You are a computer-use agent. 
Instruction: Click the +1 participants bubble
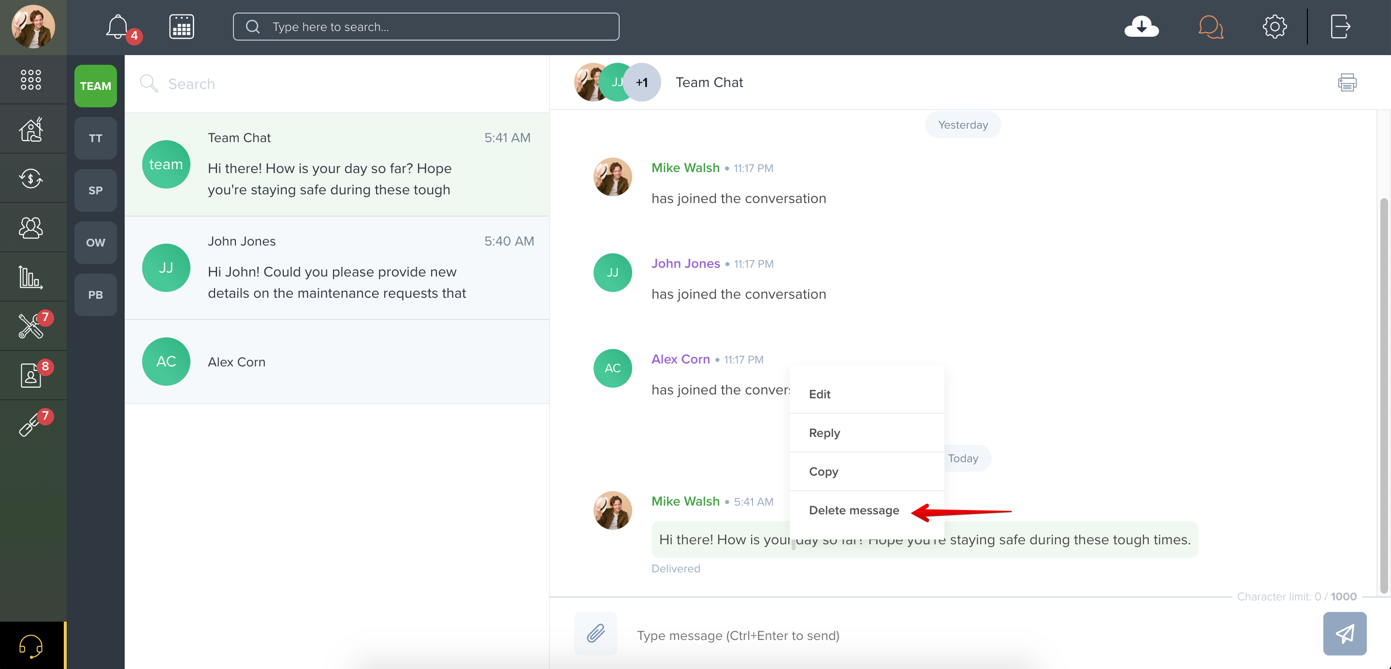[x=641, y=83]
